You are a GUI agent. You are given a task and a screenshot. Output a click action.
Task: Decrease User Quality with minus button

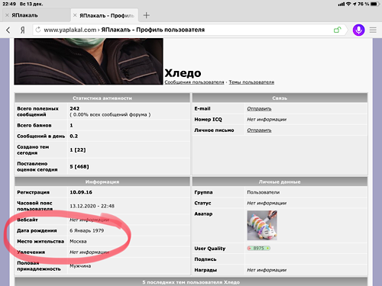250,249
